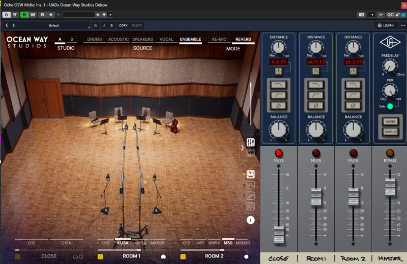Enable Write automation W button

(33, 15)
